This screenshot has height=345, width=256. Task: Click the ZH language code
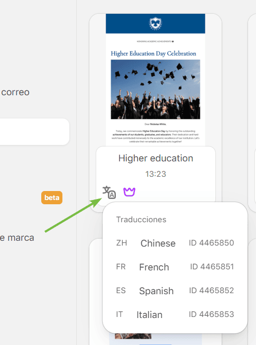click(122, 243)
